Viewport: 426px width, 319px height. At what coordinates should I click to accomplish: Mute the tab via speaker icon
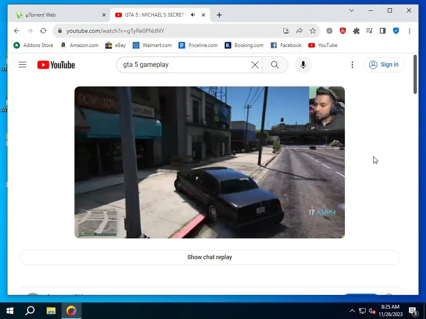193,15
